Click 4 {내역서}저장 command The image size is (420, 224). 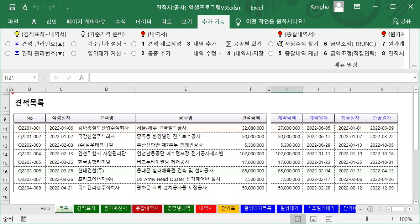pyautogui.click(x=245, y=53)
